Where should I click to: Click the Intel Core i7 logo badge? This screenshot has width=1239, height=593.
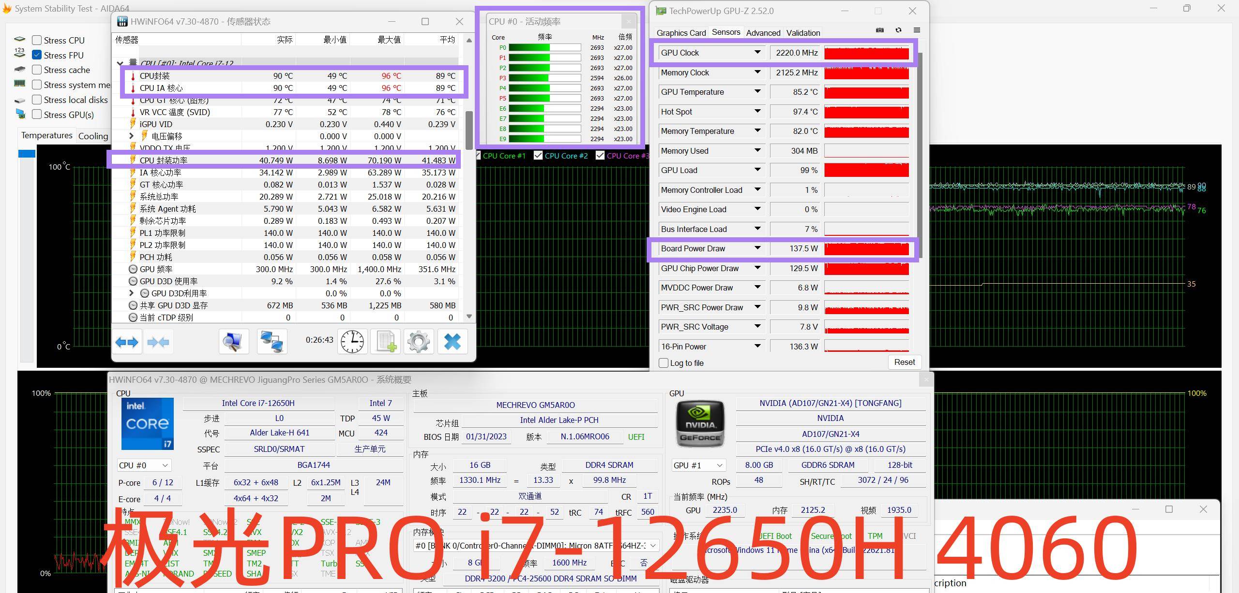[147, 424]
